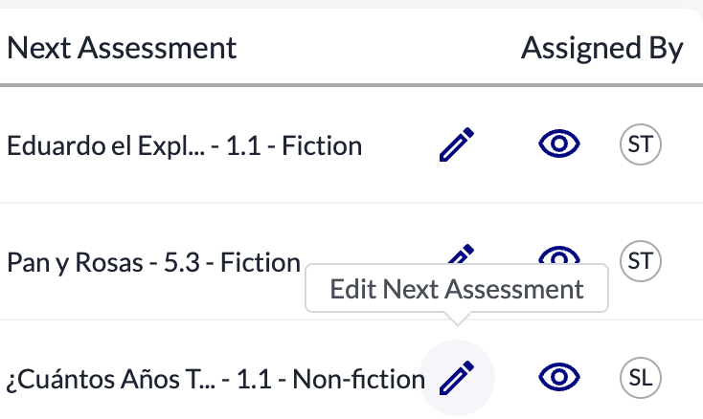View ¿Cuántos Años T... via the eye icon
This screenshot has height=419, width=703.
[558, 378]
